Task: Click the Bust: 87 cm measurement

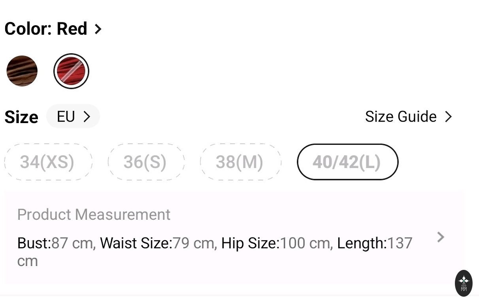Action: pyautogui.click(x=56, y=243)
